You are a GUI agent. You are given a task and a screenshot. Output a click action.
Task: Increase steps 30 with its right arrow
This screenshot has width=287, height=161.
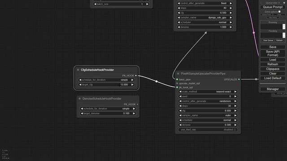(235, 106)
